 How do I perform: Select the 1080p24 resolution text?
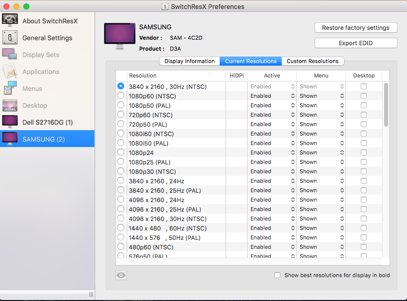tap(141, 153)
